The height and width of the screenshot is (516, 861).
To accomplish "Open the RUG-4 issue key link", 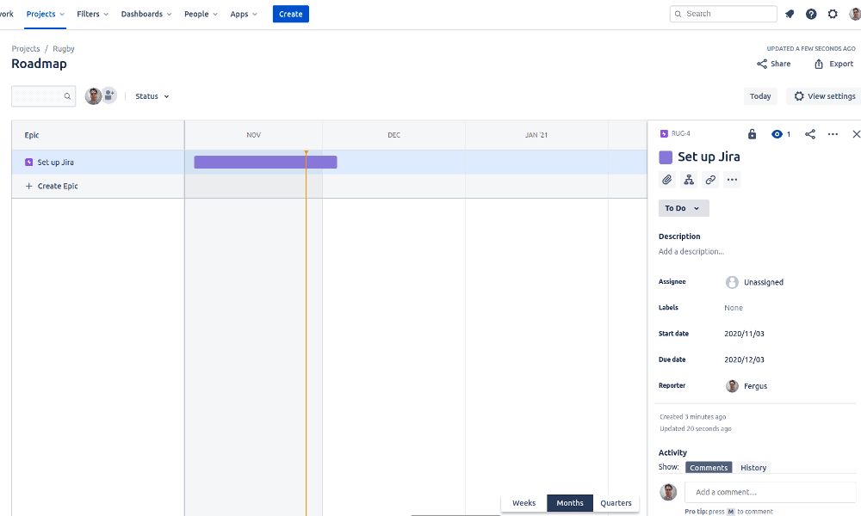I will [681, 134].
